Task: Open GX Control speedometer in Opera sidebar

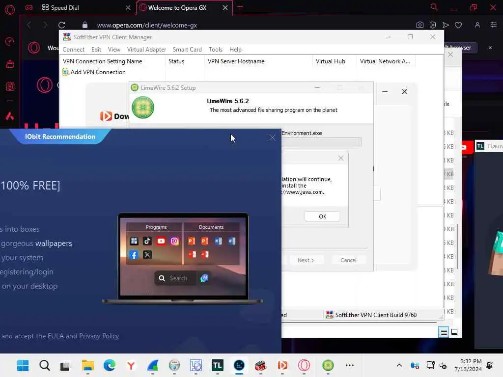Action: [10, 41]
